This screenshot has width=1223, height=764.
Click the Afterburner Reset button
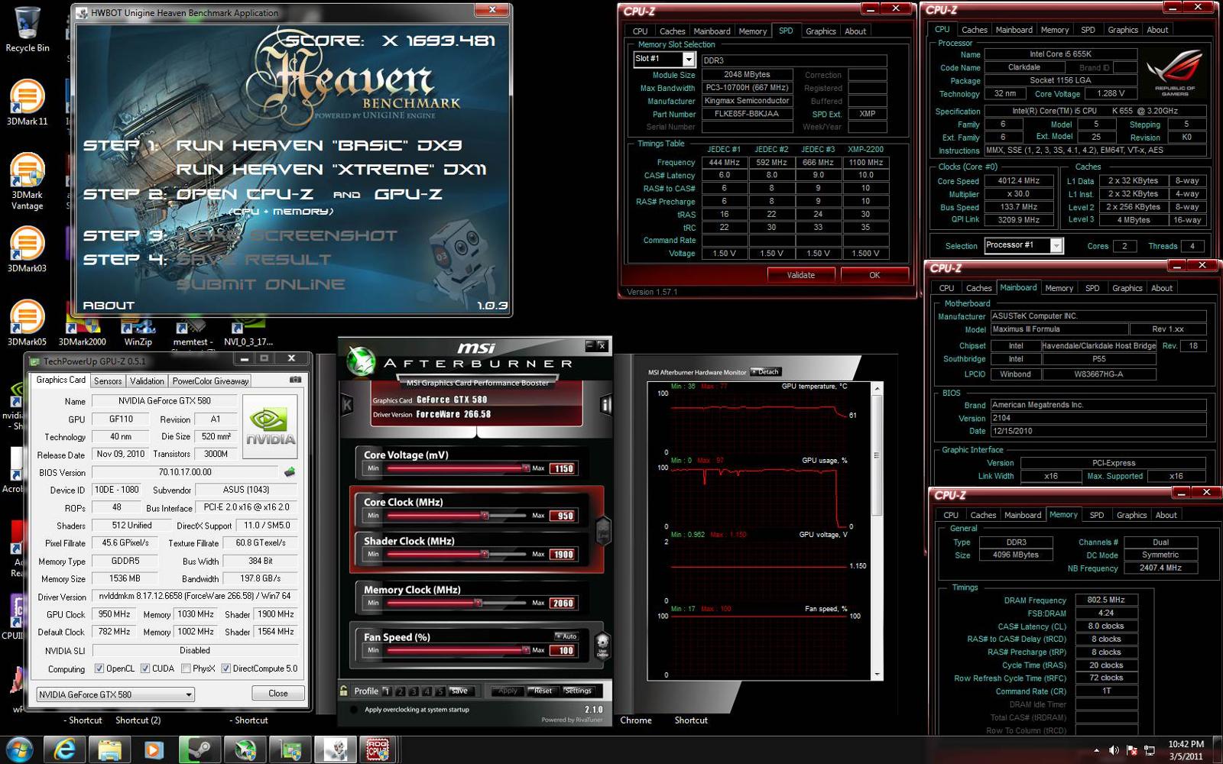[x=543, y=691]
